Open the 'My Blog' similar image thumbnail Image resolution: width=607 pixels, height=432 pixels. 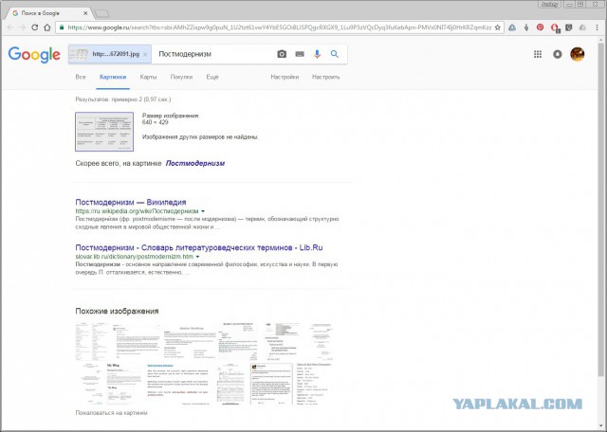[123, 384]
